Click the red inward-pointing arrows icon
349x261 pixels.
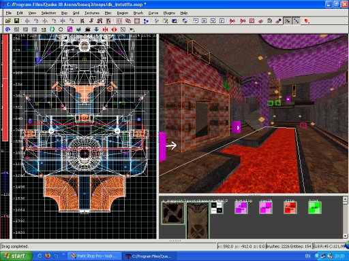pyautogui.click(x=105, y=29)
